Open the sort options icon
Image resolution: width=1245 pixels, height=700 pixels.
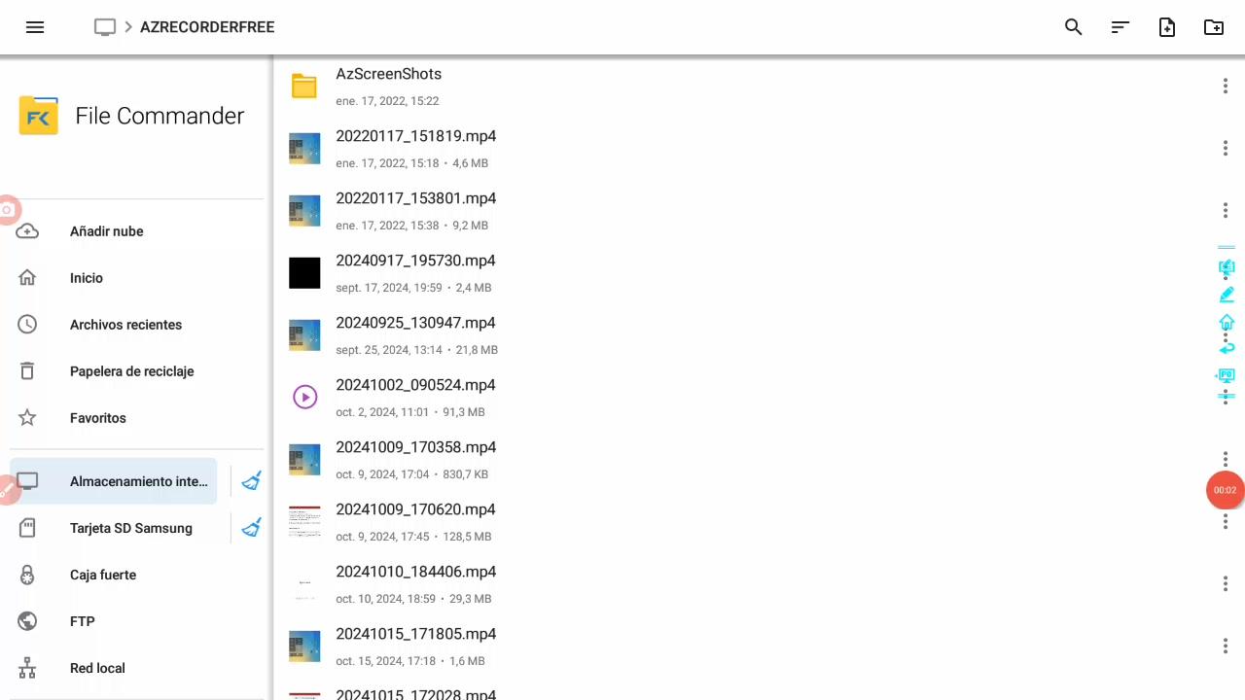coord(1120,27)
